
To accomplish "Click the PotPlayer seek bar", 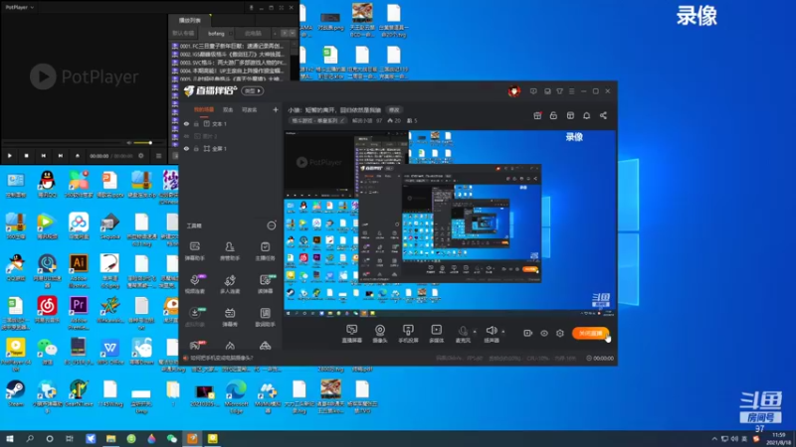I will point(64,143).
